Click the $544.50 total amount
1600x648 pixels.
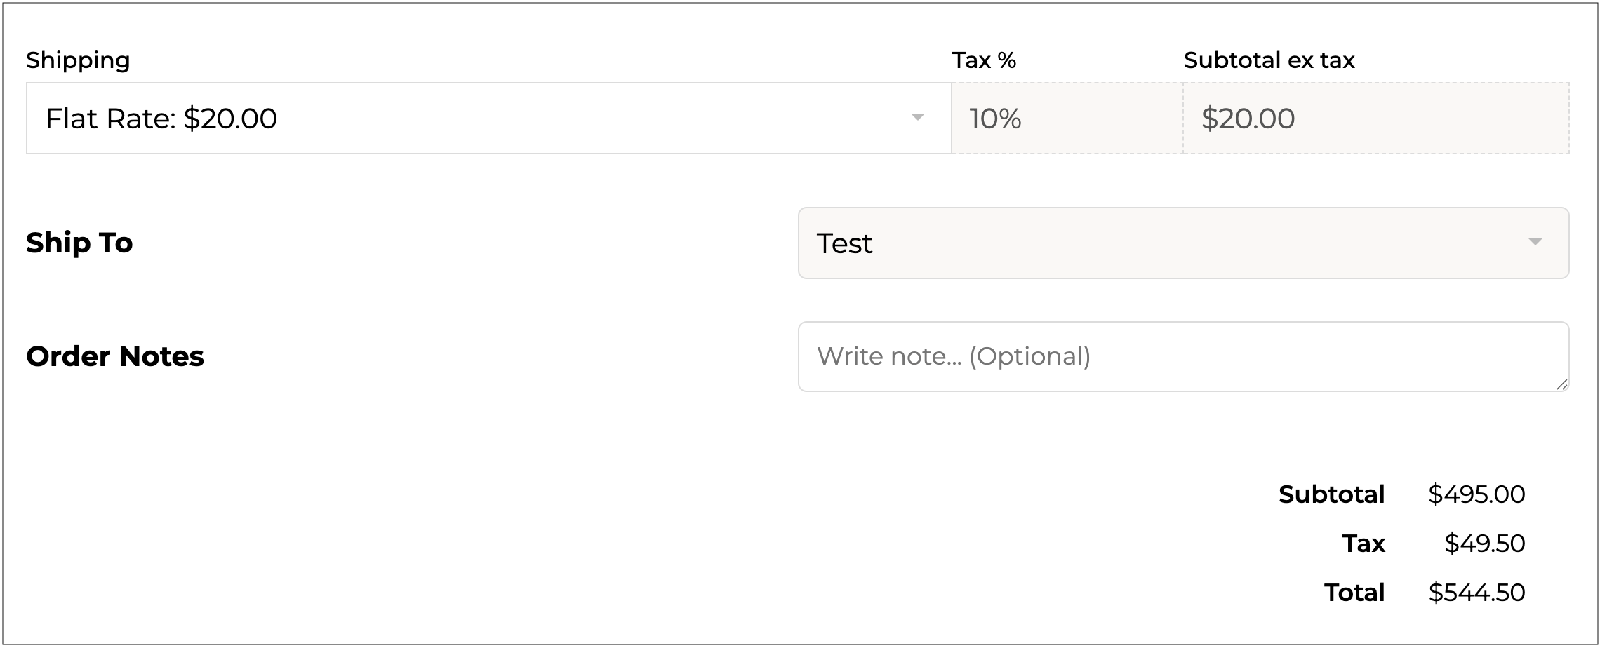(1476, 593)
